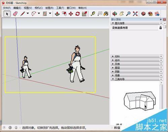Close the 图层 panel

click(161, 68)
